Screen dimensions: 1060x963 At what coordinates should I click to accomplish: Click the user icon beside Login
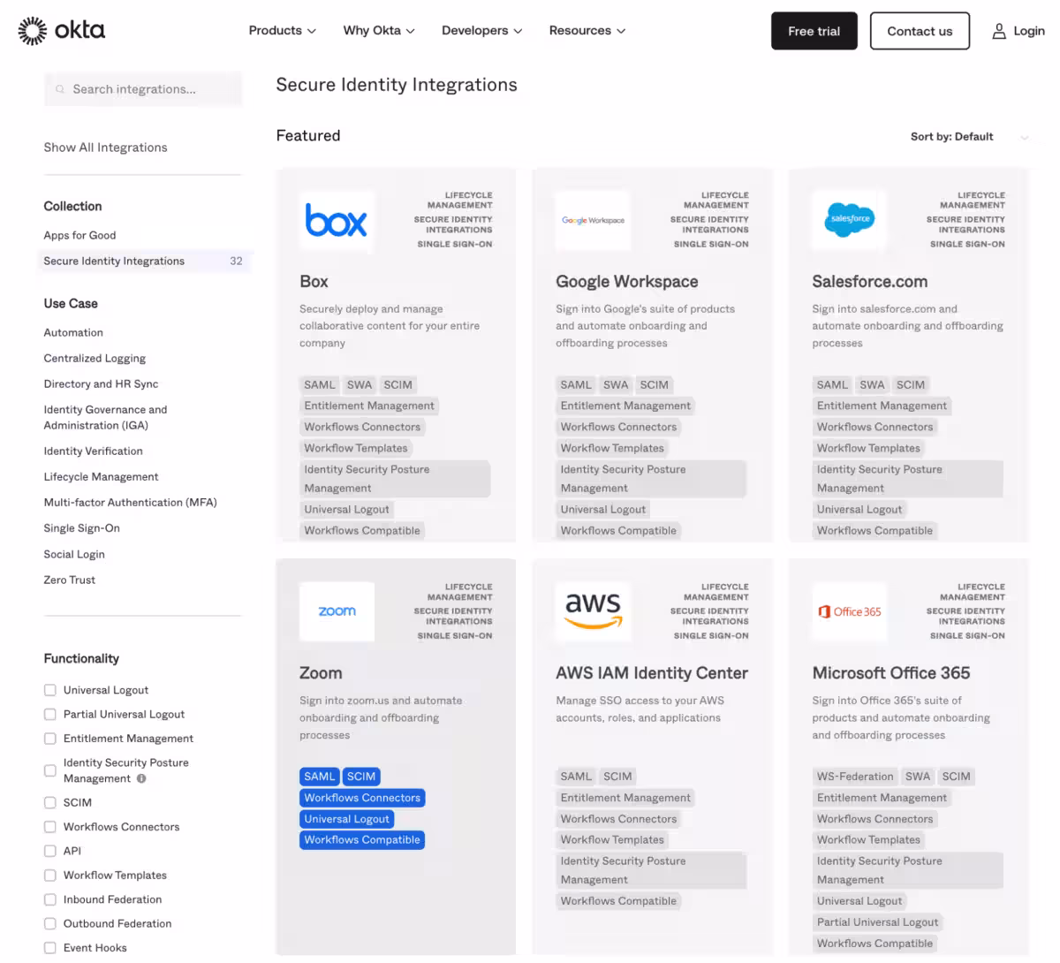(999, 31)
